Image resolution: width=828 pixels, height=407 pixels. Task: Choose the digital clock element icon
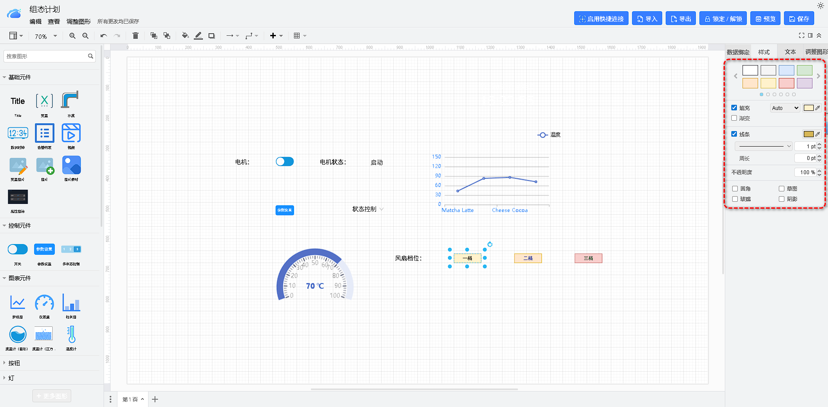pos(18,133)
